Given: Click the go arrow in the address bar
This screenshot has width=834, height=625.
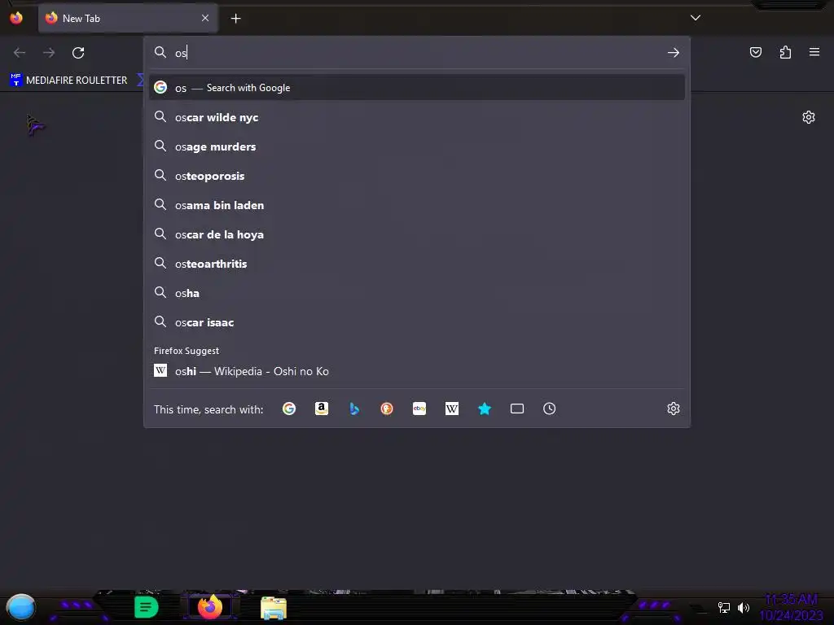Looking at the screenshot, I should click(x=674, y=53).
